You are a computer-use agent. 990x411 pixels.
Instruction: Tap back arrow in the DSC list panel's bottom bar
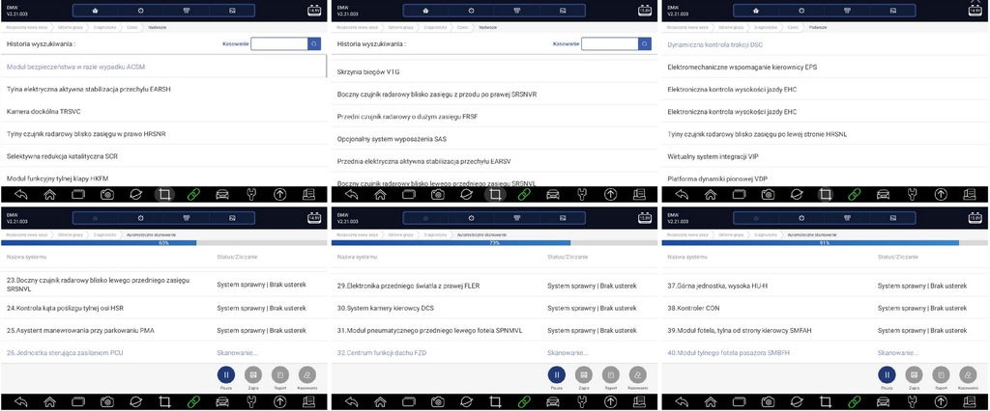(x=682, y=194)
